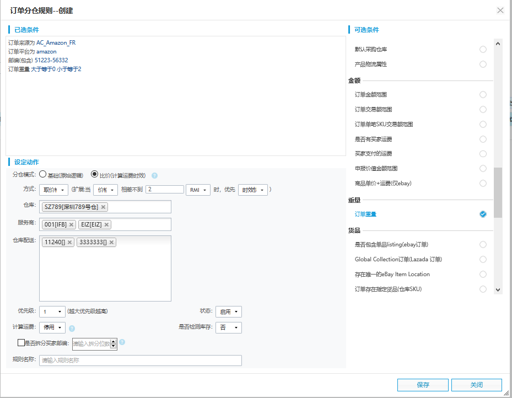512x398 pixels.
Task: Click the conditions list scrollbar down arrow
Action: pos(498,289)
